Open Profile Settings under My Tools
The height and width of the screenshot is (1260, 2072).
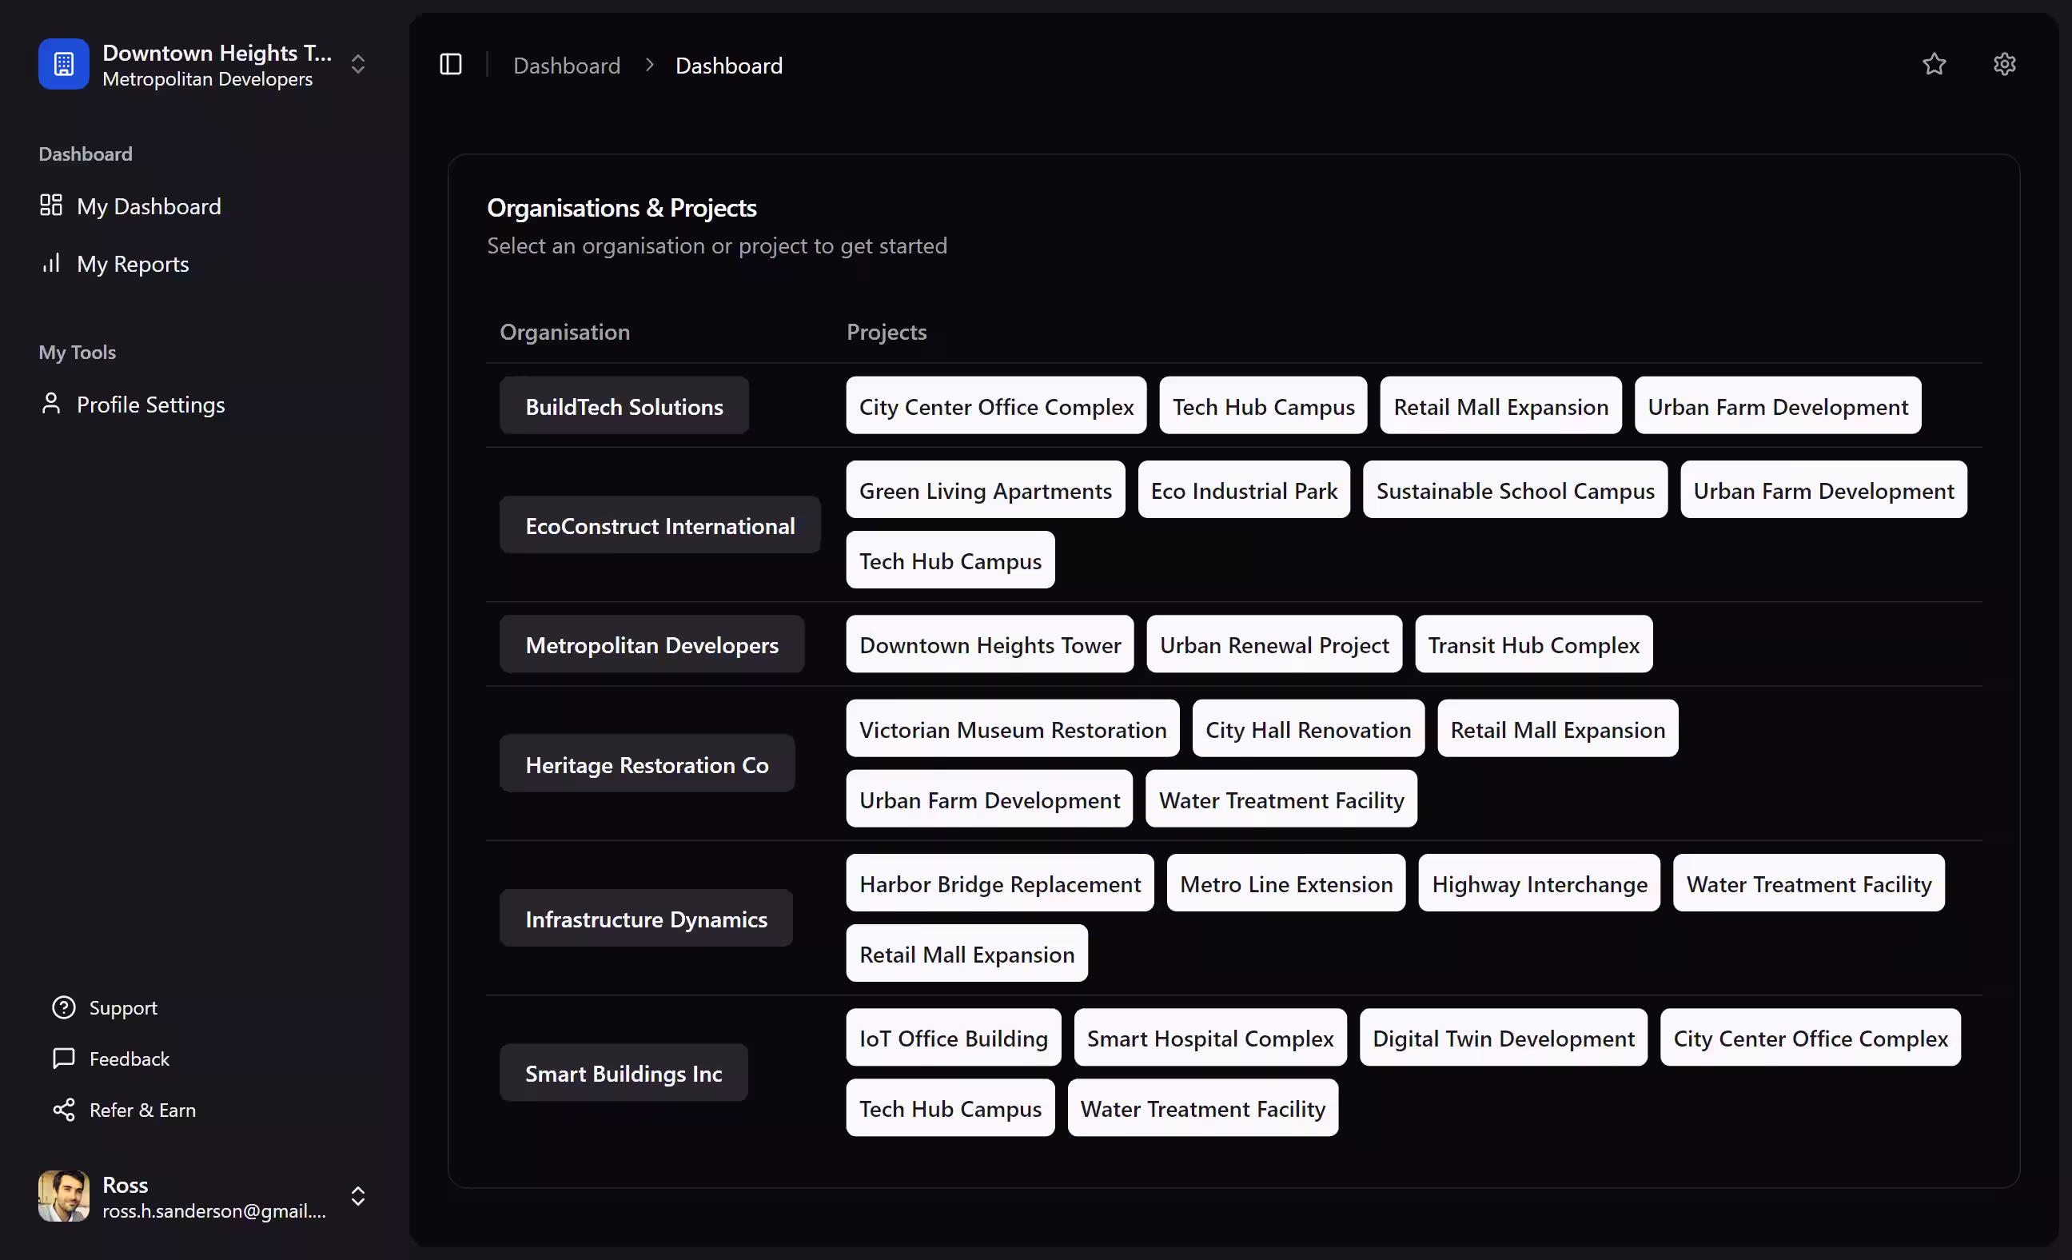pos(151,405)
